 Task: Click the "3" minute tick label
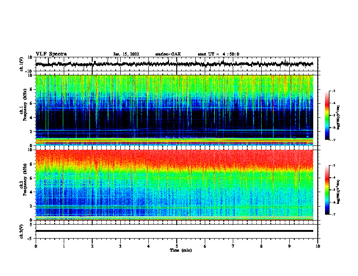[120, 246]
